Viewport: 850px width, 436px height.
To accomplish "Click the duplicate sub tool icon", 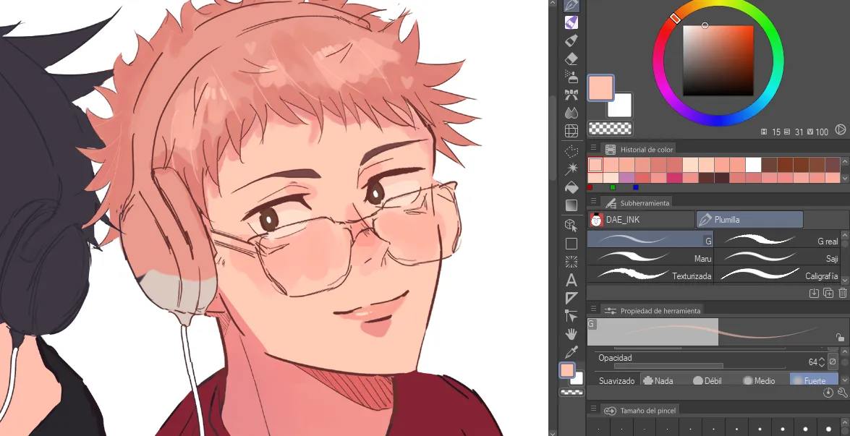I will click(x=828, y=293).
